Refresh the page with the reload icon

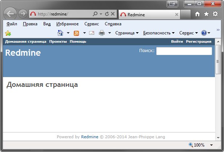[107, 14]
